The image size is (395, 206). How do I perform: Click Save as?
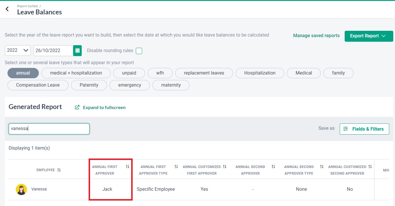[326, 128]
